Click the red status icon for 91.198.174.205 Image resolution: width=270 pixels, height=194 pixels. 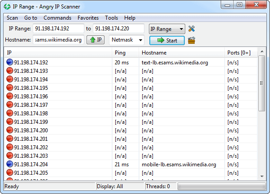pyautogui.click(x=10, y=173)
